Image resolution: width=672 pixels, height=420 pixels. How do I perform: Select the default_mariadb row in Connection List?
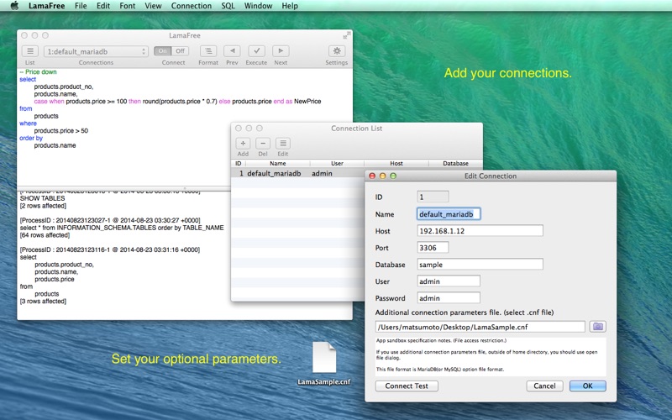click(298, 173)
